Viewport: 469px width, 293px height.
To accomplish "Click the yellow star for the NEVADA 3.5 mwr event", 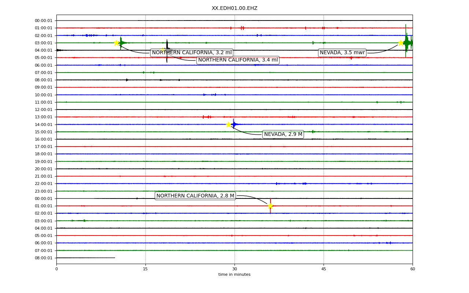I will (x=400, y=43).
